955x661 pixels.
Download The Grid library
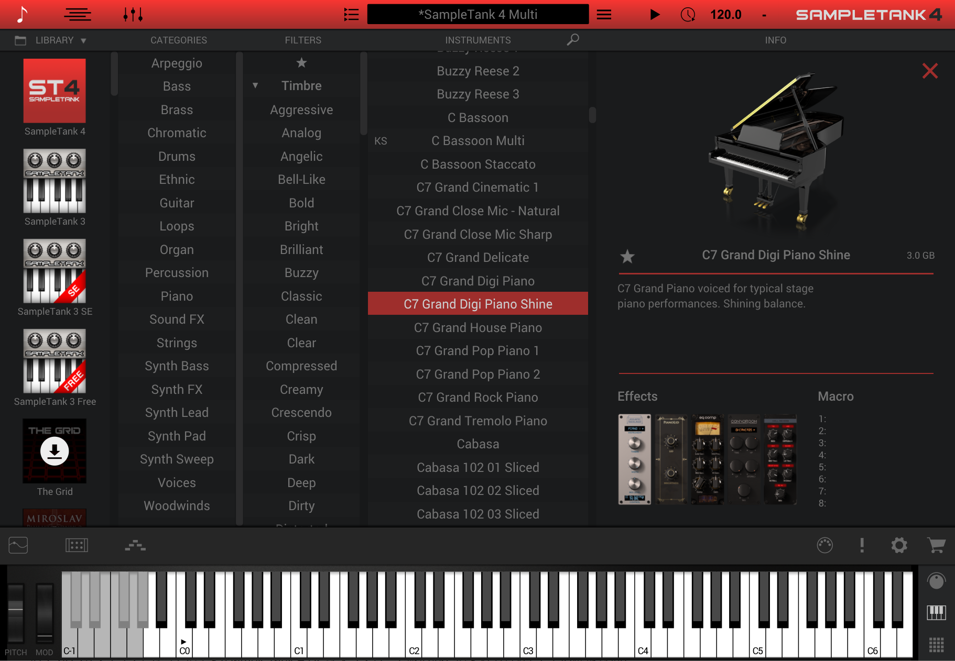point(55,451)
